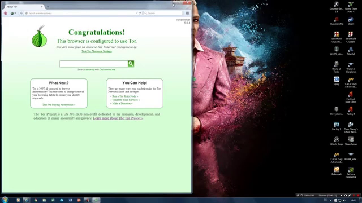Open GeForce Experience desktop icon
Viewport: 362px width, 203px height.
coord(351,172)
